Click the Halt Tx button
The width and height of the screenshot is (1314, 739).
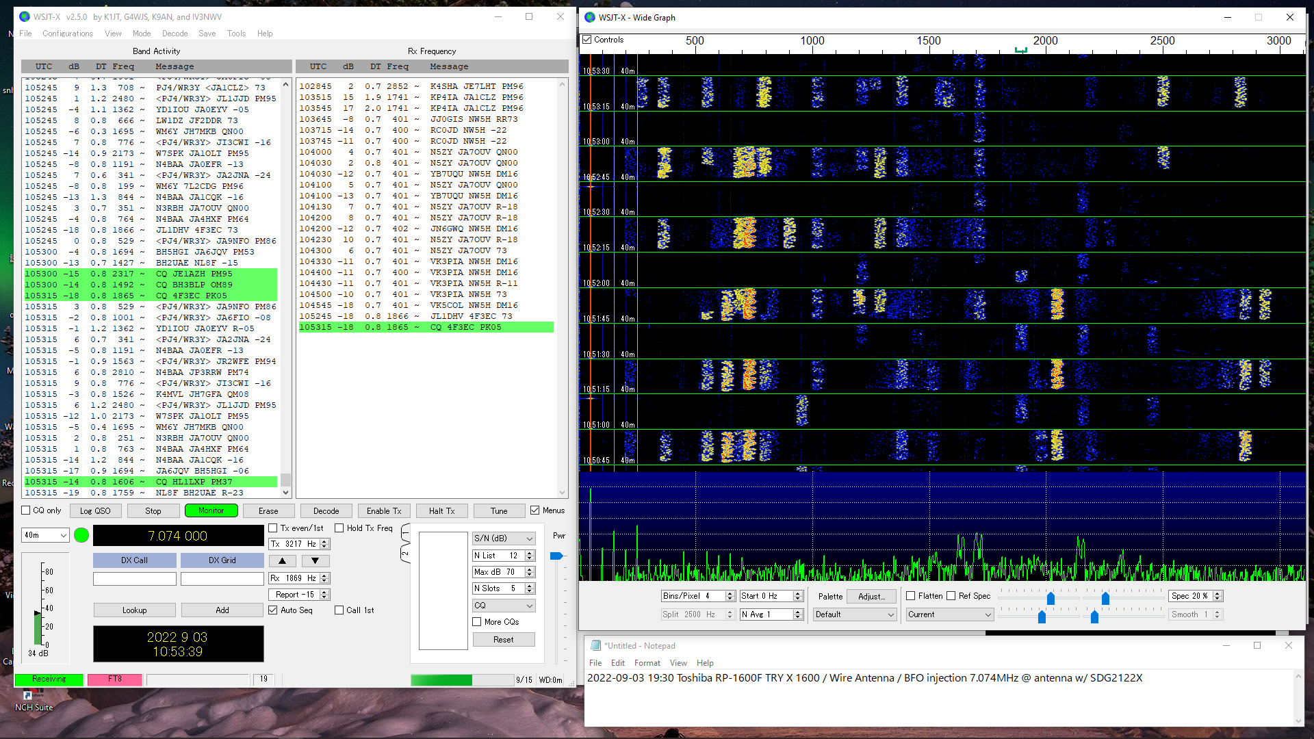pyautogui.click(x=441, y=511)
